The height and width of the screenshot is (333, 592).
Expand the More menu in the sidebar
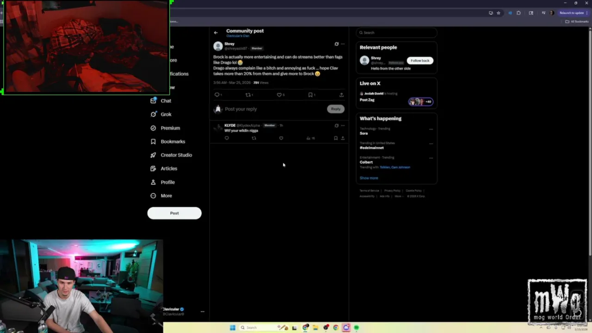pyautogui.click(x=161, y=196)
